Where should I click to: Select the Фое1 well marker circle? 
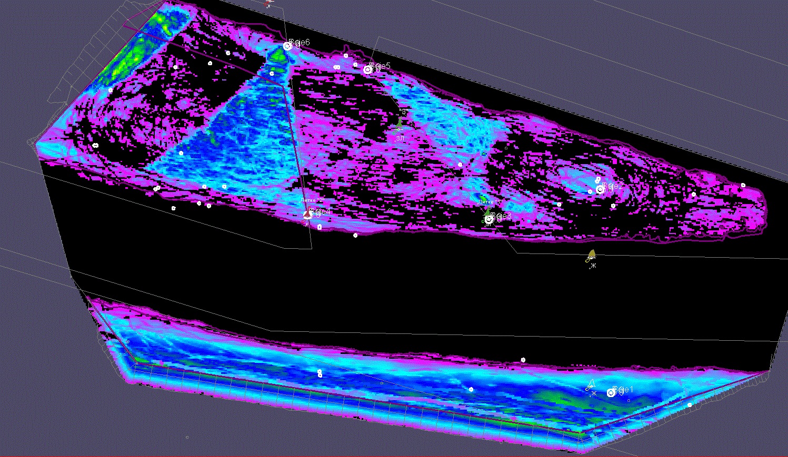click(611, 393)
